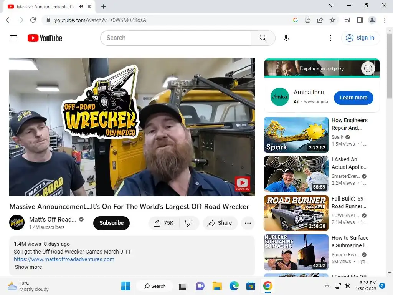Click the 'I Asked An Actual Apollo...' title

(349, 163)
